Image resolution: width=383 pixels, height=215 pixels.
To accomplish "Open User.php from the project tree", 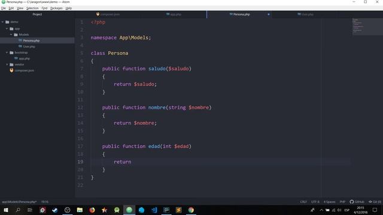I will 29,47.
